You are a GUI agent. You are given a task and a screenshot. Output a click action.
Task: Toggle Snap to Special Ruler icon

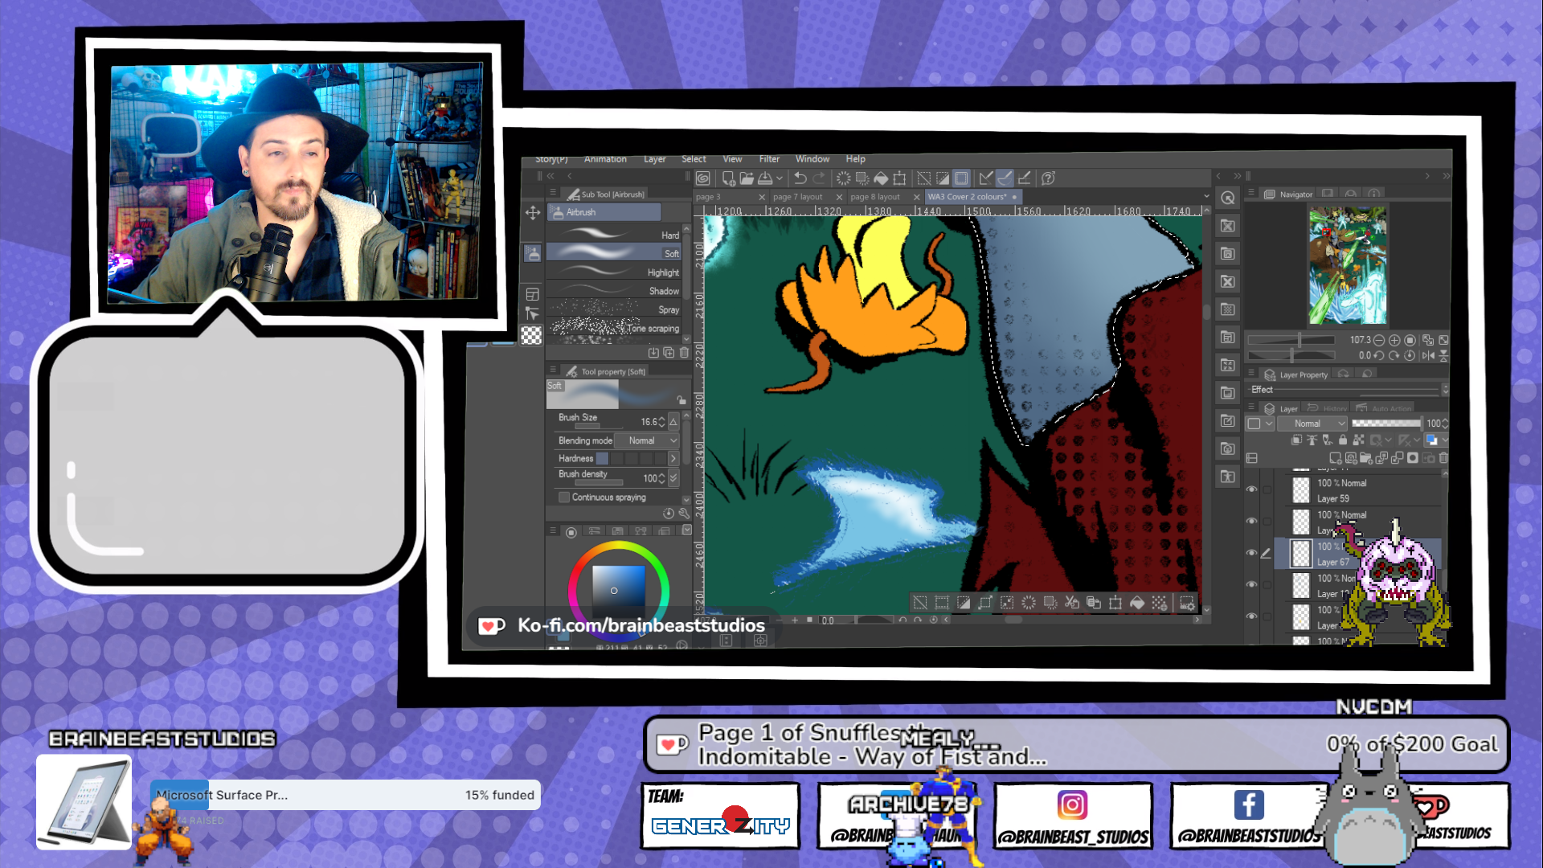1005,178
